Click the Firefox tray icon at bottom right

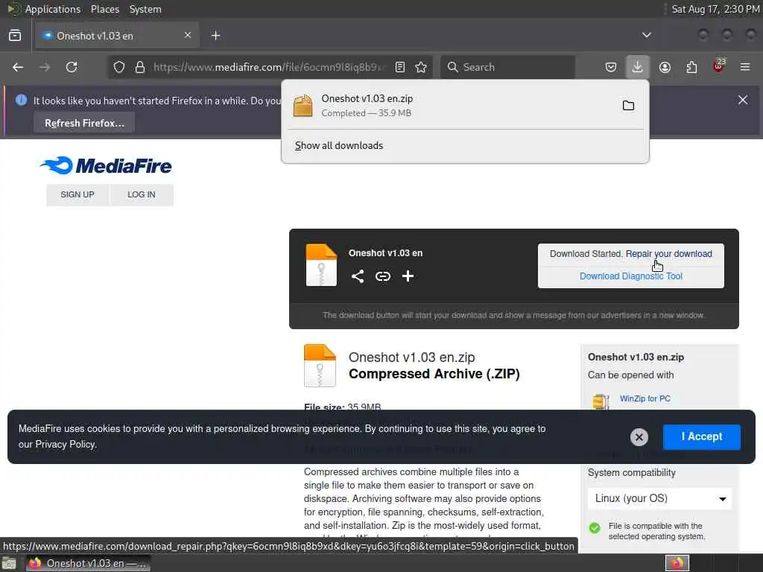(677, 563)
